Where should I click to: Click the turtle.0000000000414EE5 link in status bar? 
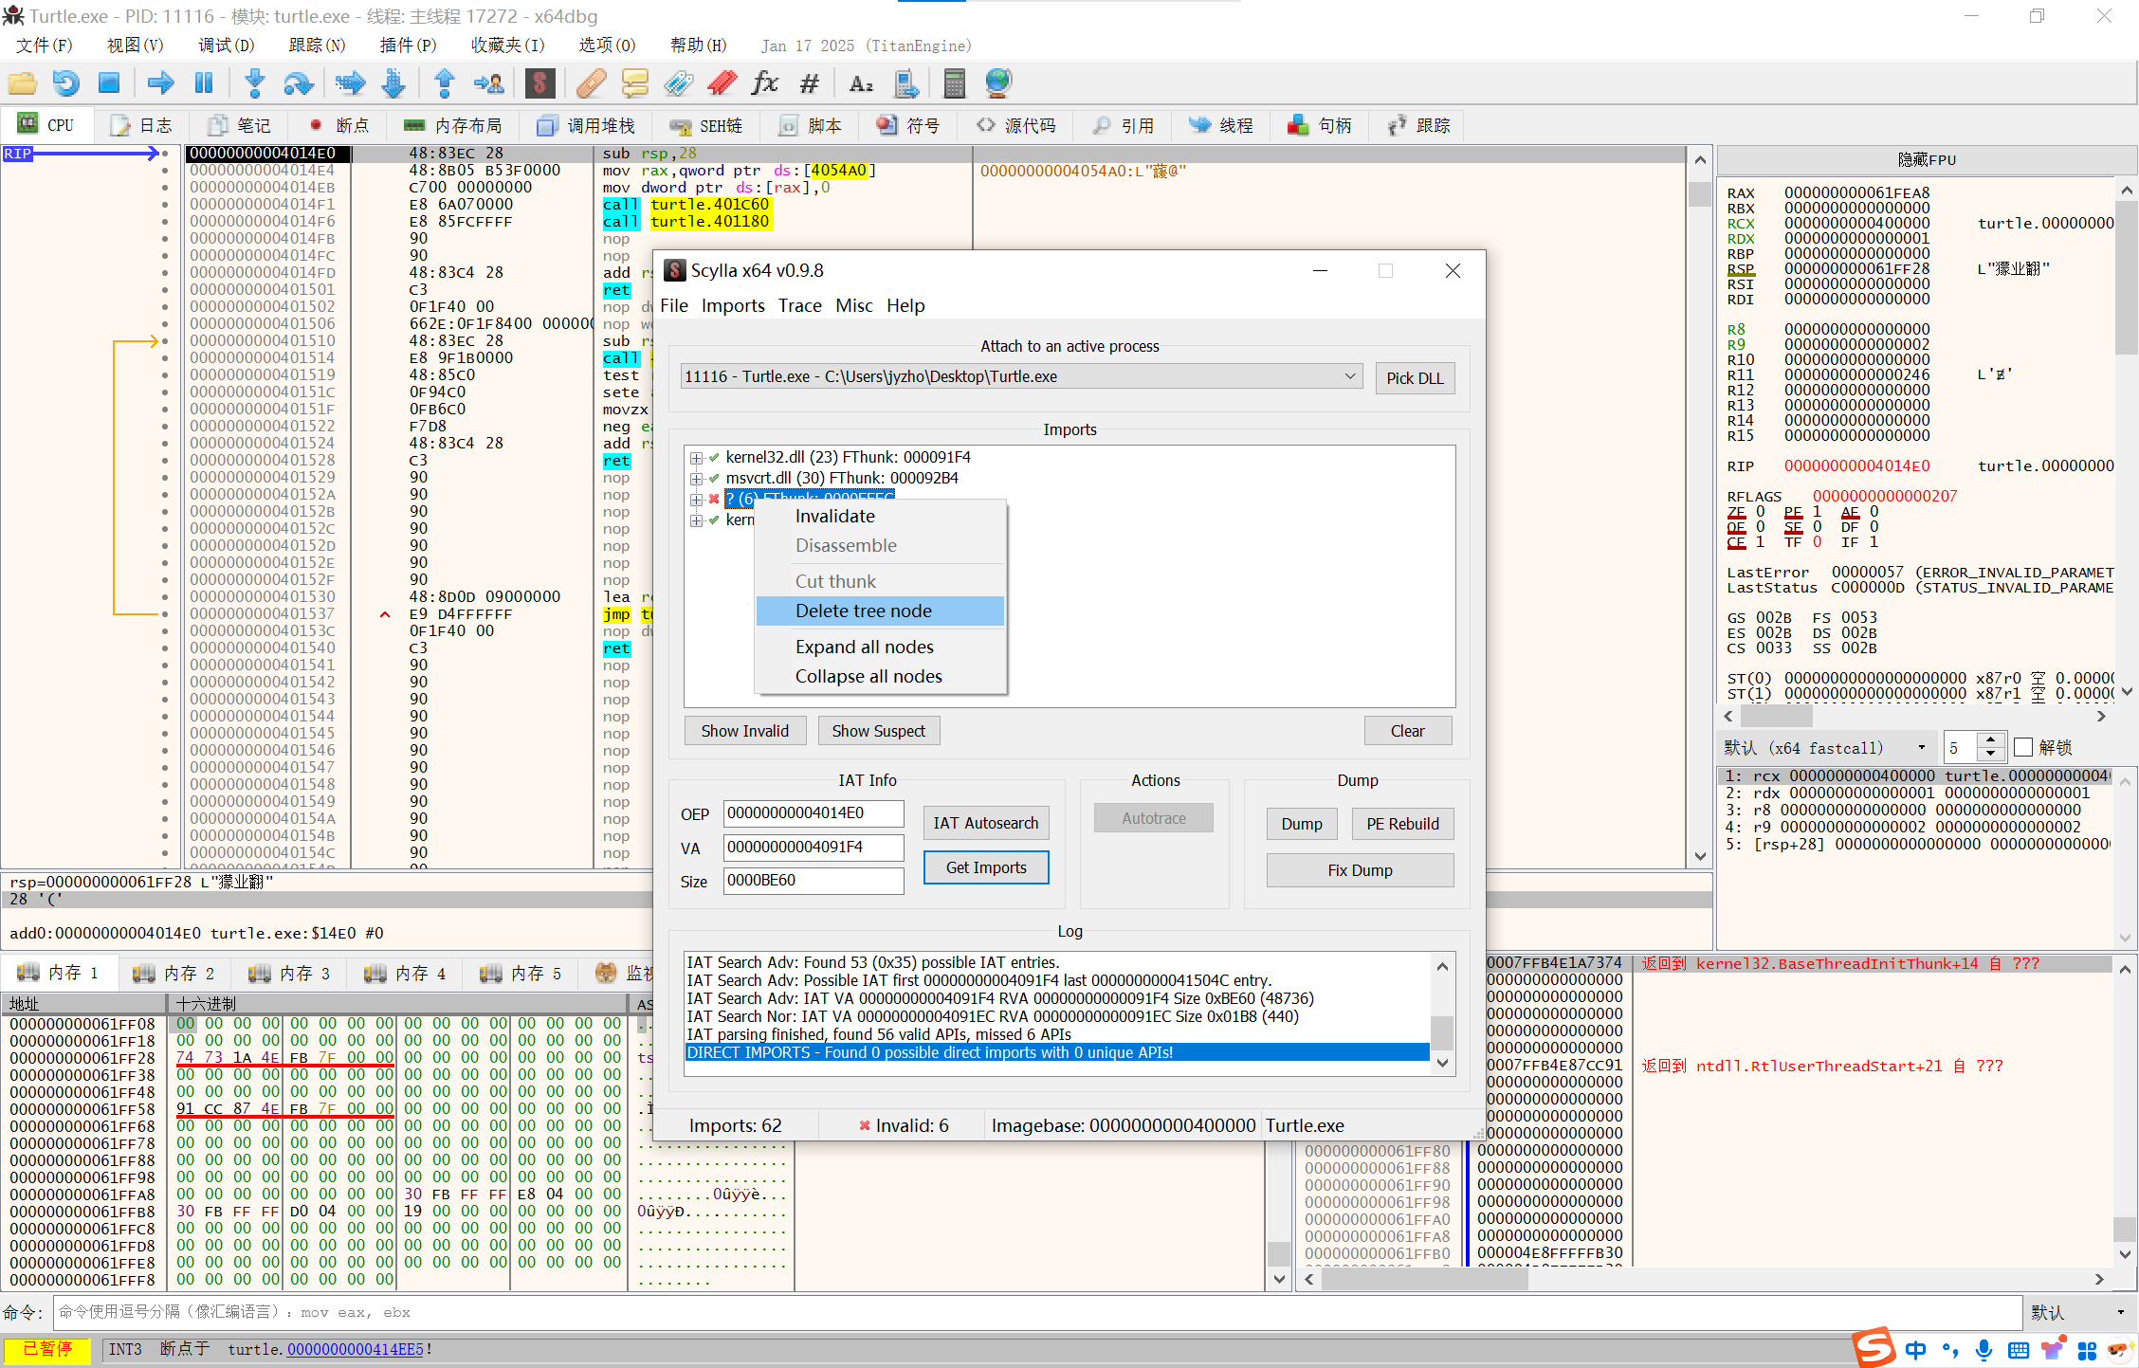click(355, 1349)
